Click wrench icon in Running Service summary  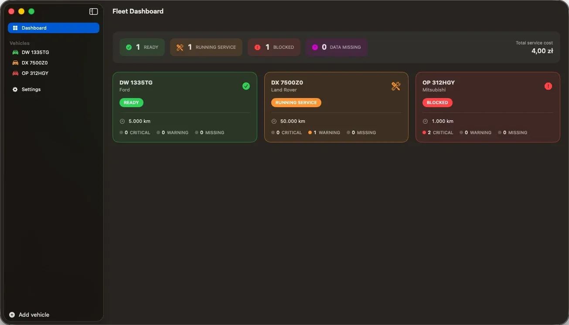[180, 47]
